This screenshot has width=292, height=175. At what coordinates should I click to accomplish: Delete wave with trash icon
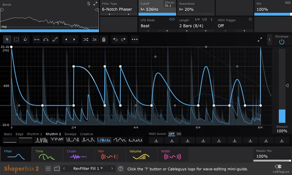[x=104, y=39]
